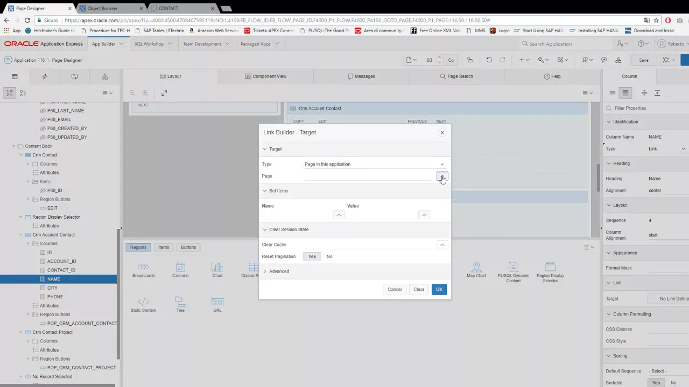Select the Breadcrumb region icon
Screen dimensions: 689x387
tap(143, 270)
